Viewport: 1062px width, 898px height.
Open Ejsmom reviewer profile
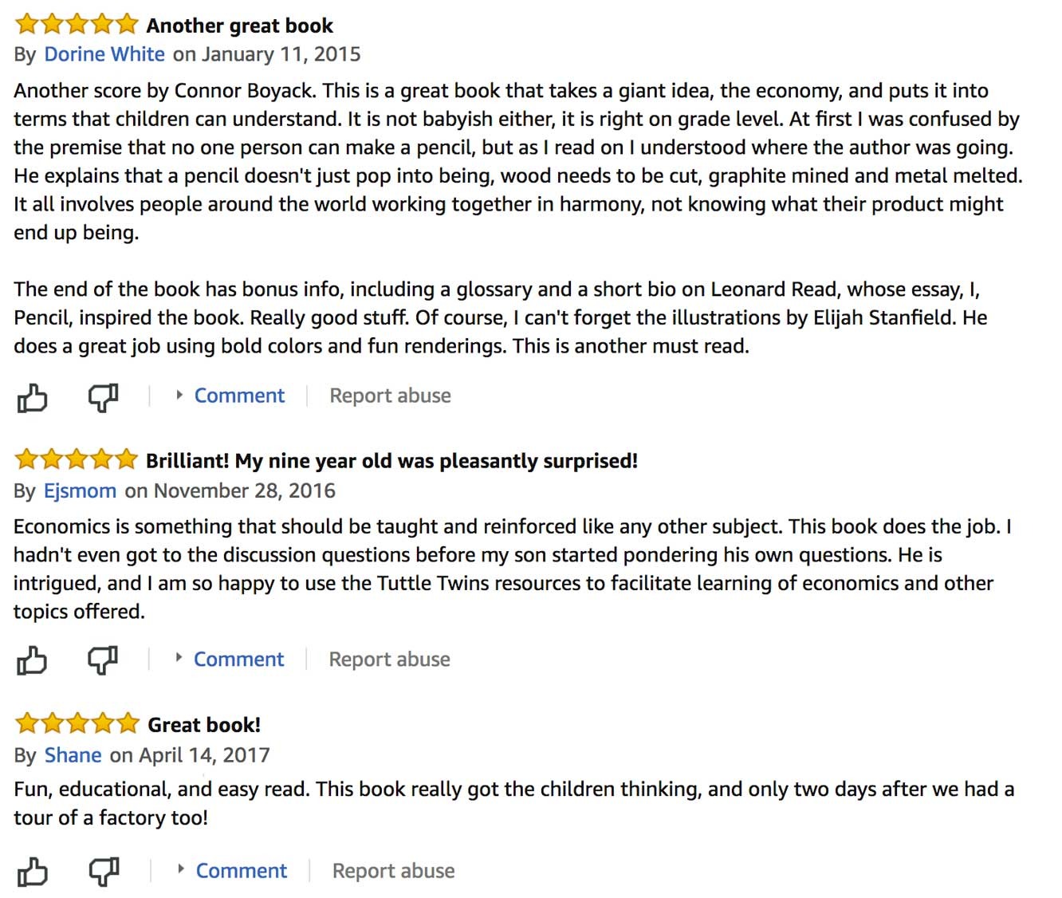point(80,490)
